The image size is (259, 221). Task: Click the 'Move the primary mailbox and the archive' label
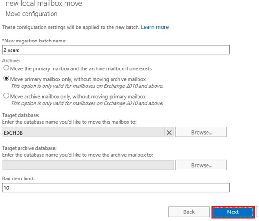click(81, 68)
